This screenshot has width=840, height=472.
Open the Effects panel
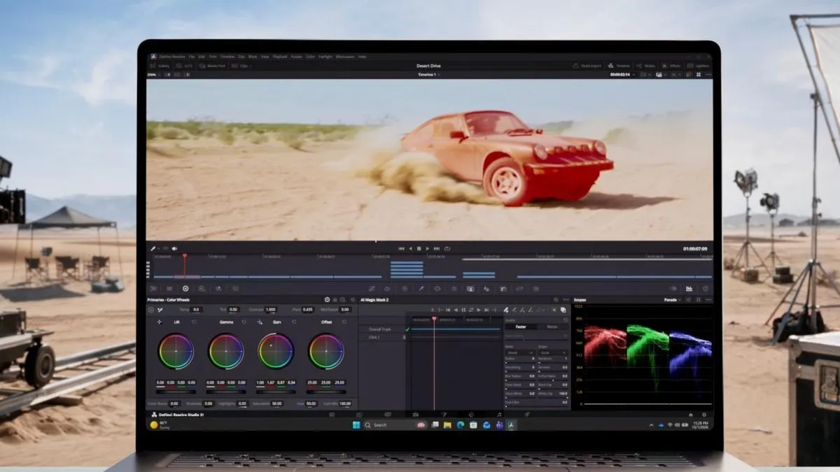(671, 66)
